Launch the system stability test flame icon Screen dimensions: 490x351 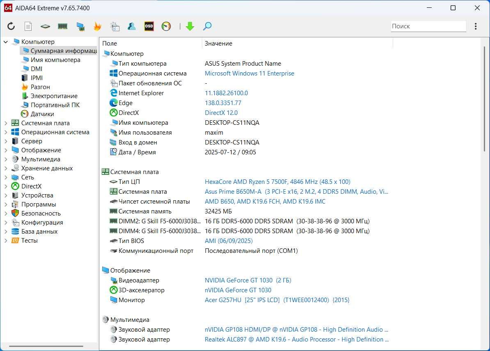(98, 26)
